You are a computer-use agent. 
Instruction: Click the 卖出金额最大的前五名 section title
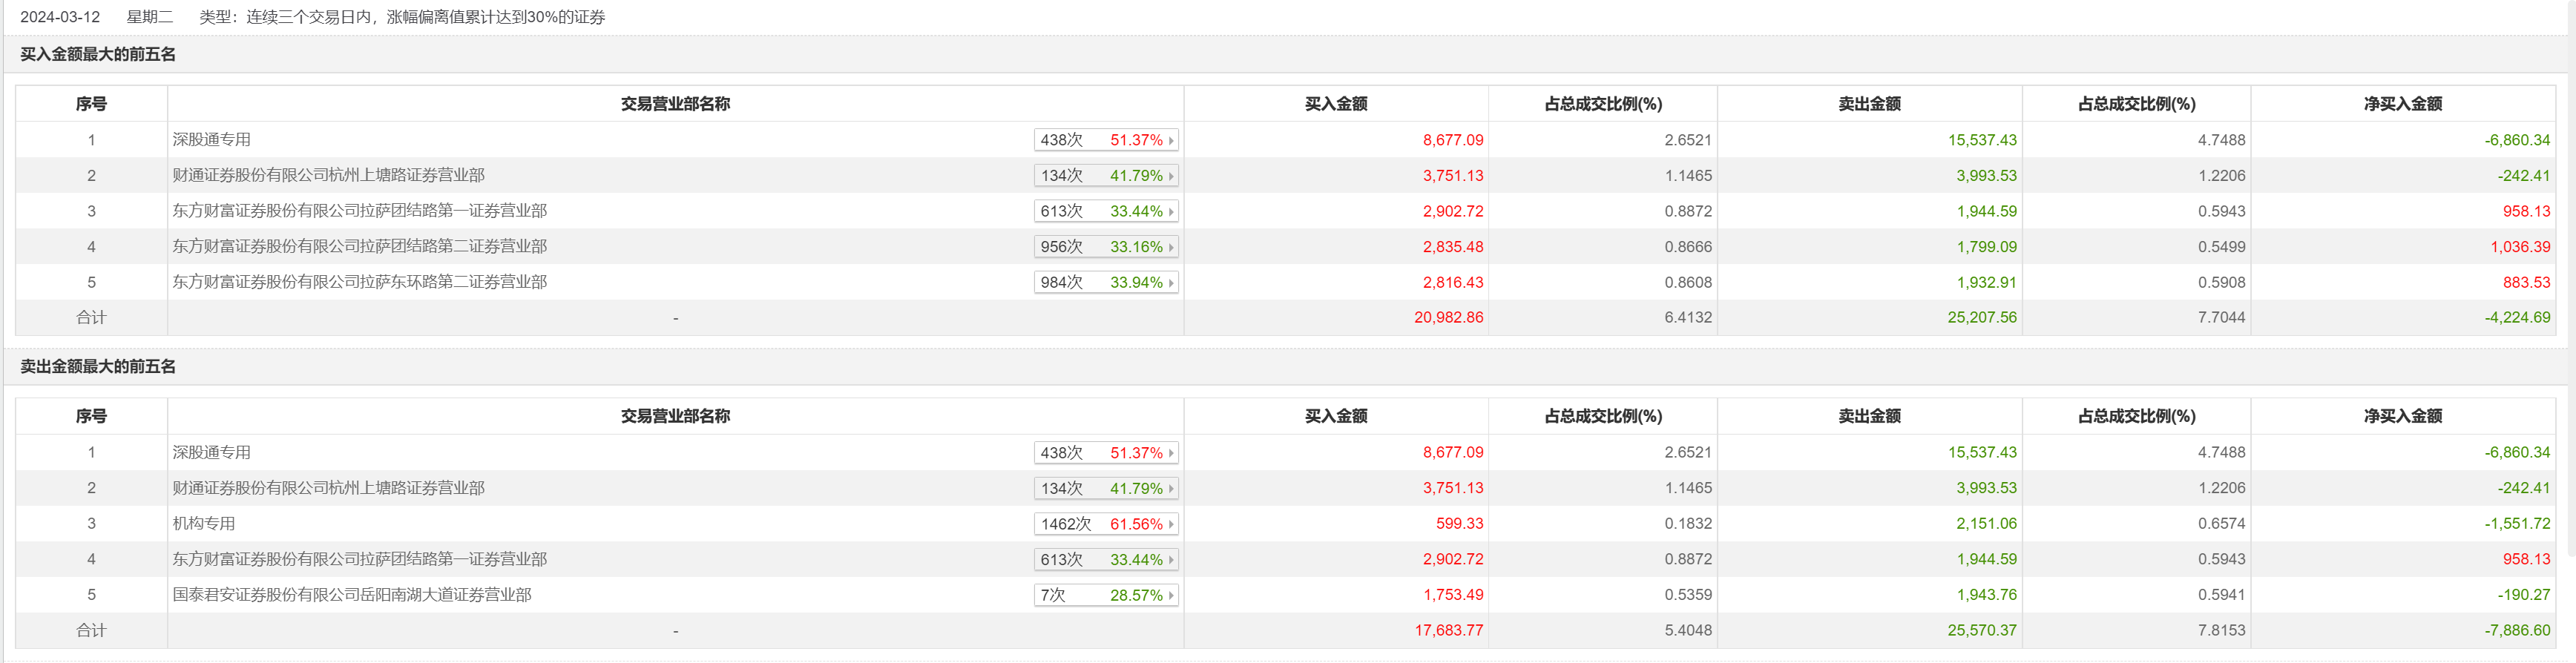tap(98, 367)
